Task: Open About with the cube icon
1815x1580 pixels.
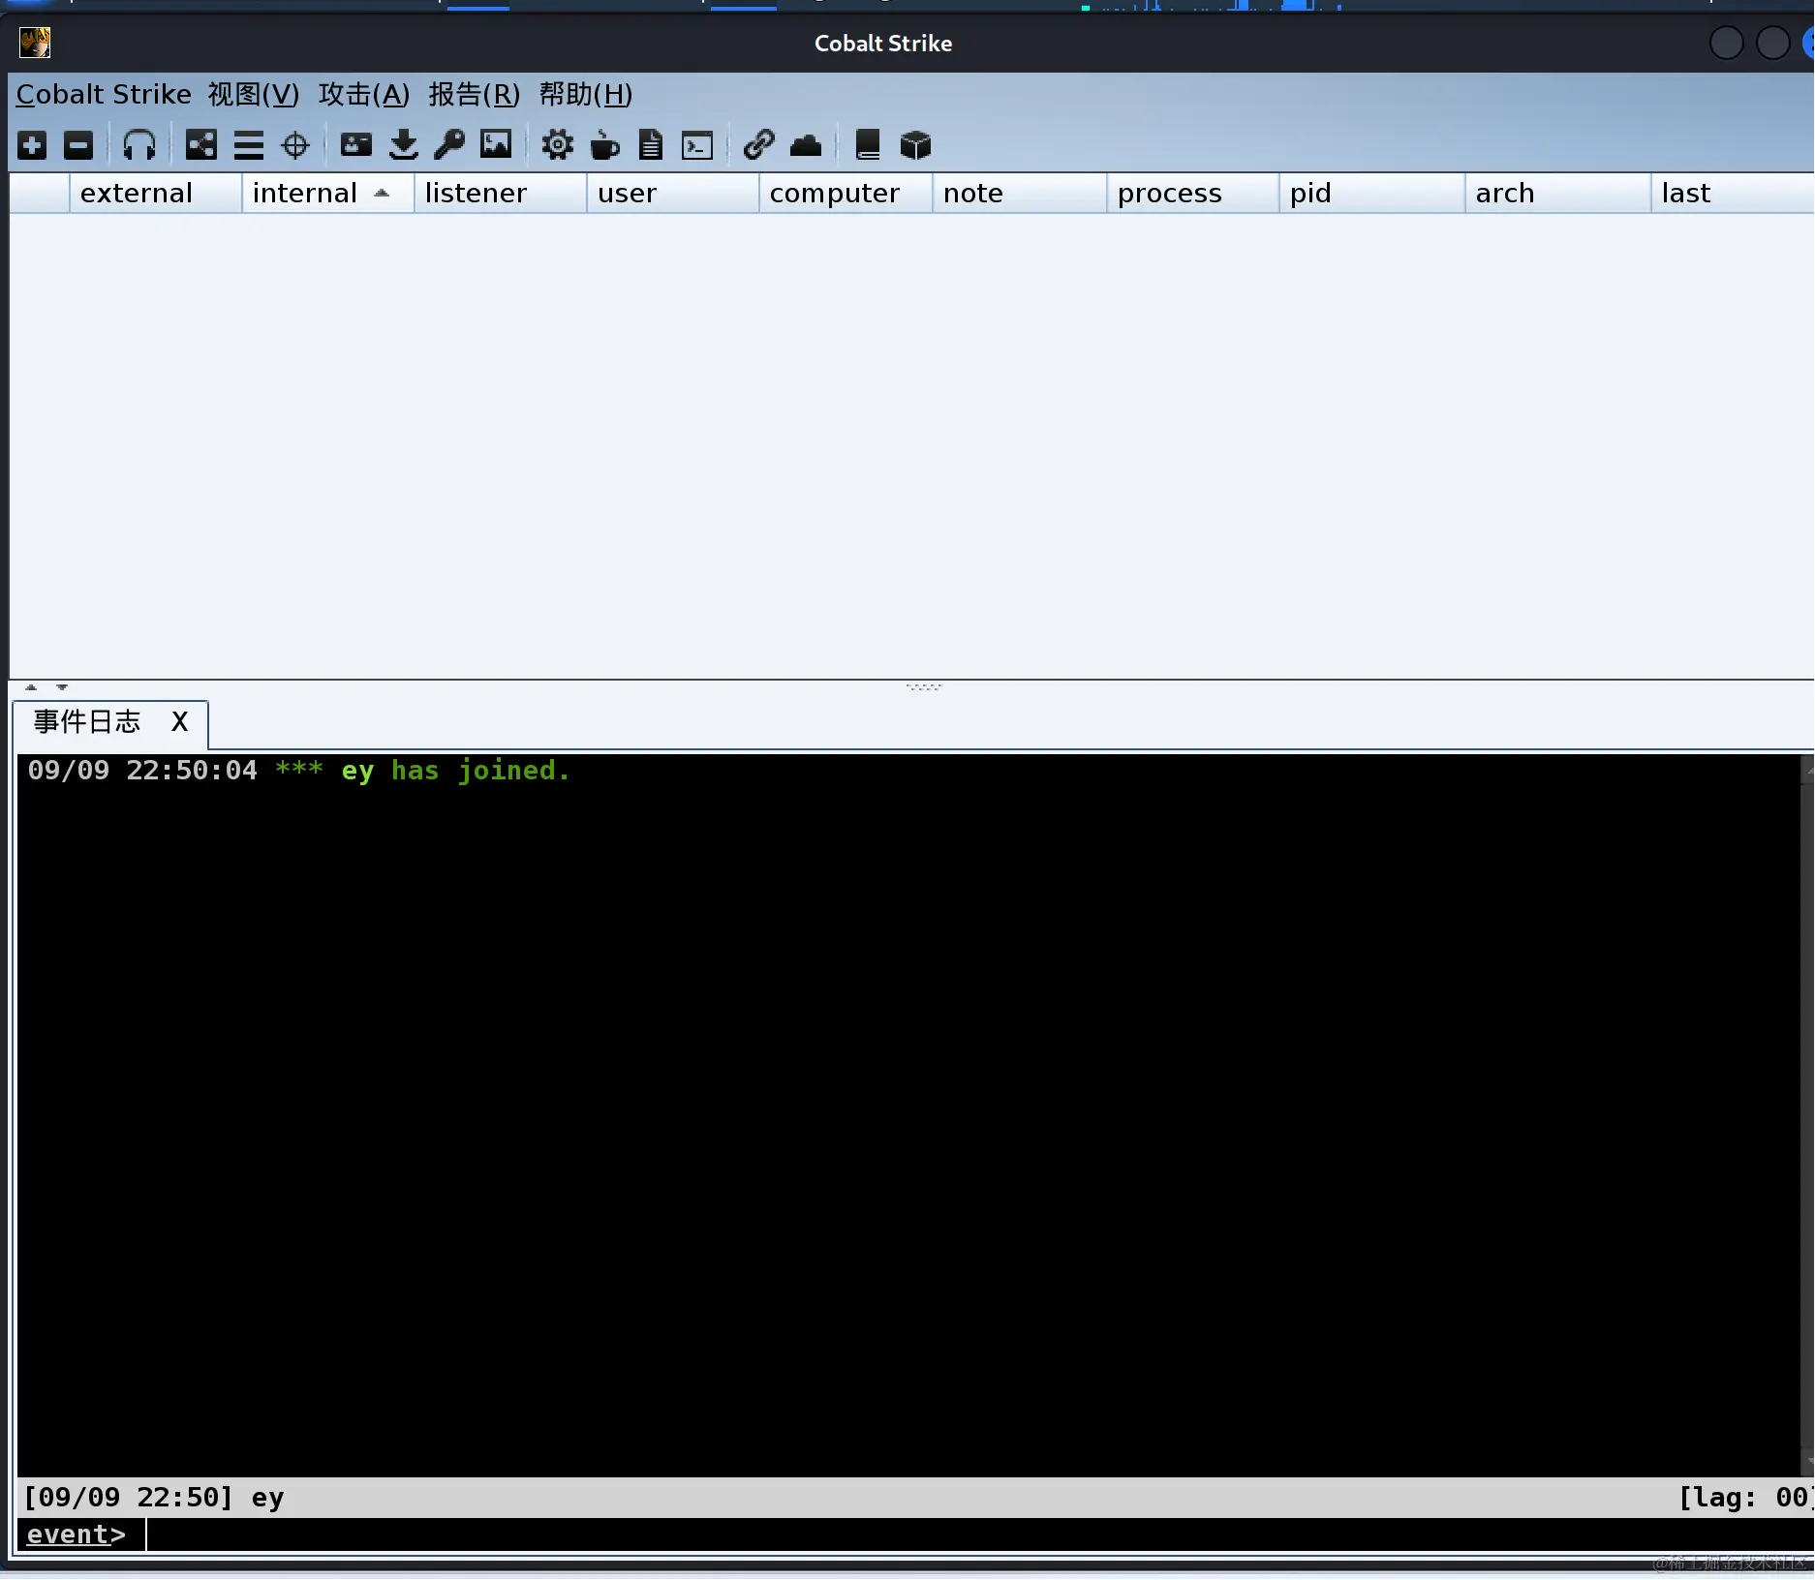Action: tap(915, 145)
